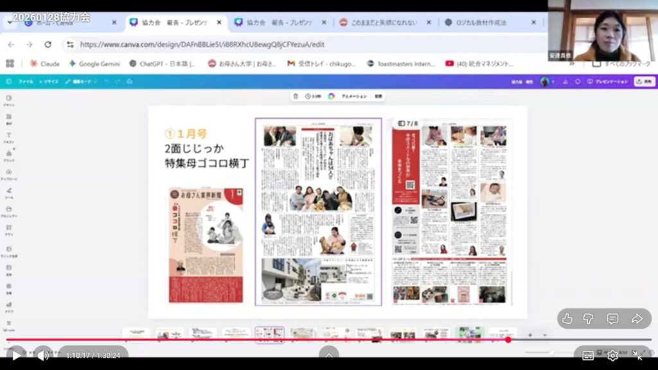Open the video settings gear menu

(612, 355)
